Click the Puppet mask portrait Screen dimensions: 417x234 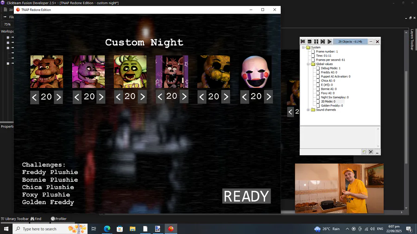pyautogui.click(x=256, y=72)
